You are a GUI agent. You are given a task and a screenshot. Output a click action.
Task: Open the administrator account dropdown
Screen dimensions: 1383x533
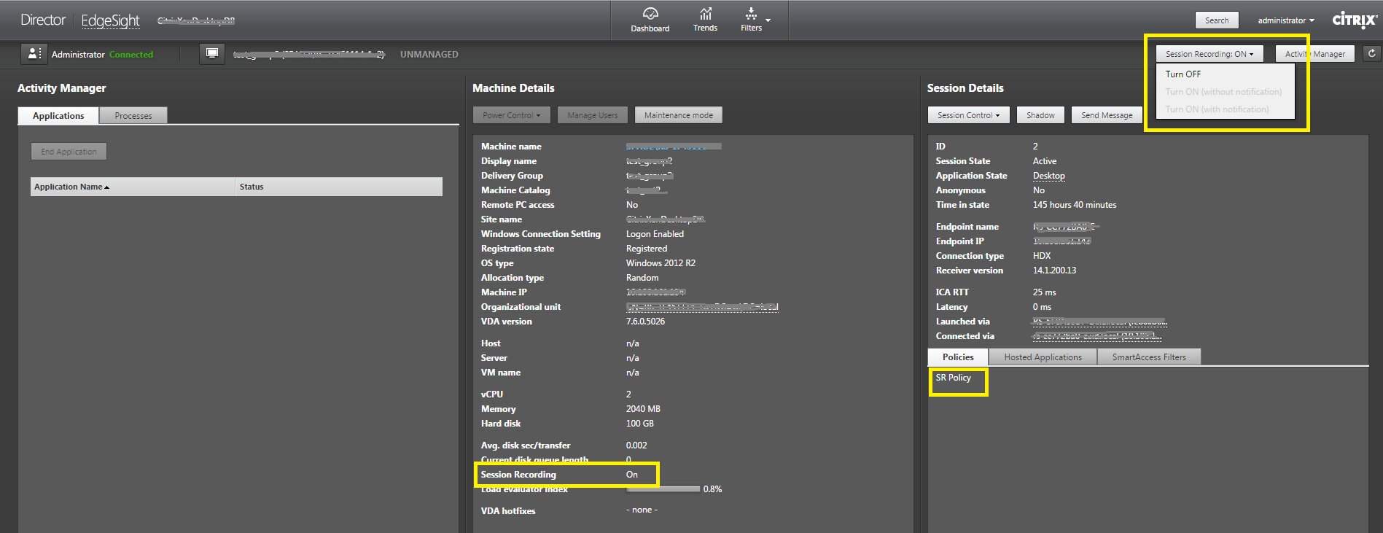point(1285,20)
